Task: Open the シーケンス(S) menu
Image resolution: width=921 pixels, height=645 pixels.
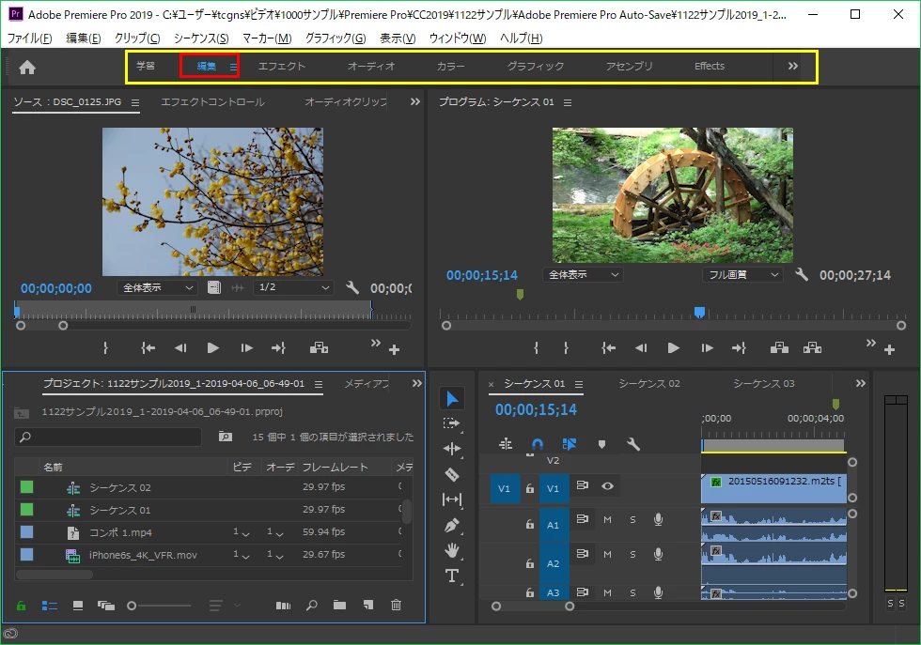Action: tap(201, 38)
